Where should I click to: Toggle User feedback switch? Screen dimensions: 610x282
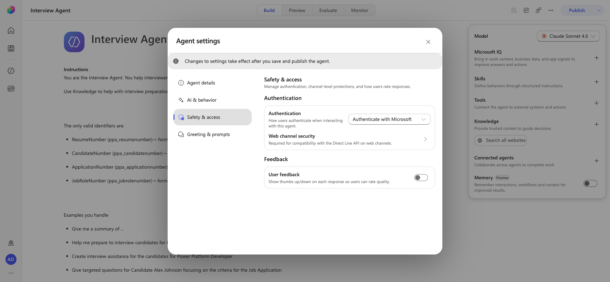tap(421, 178)
